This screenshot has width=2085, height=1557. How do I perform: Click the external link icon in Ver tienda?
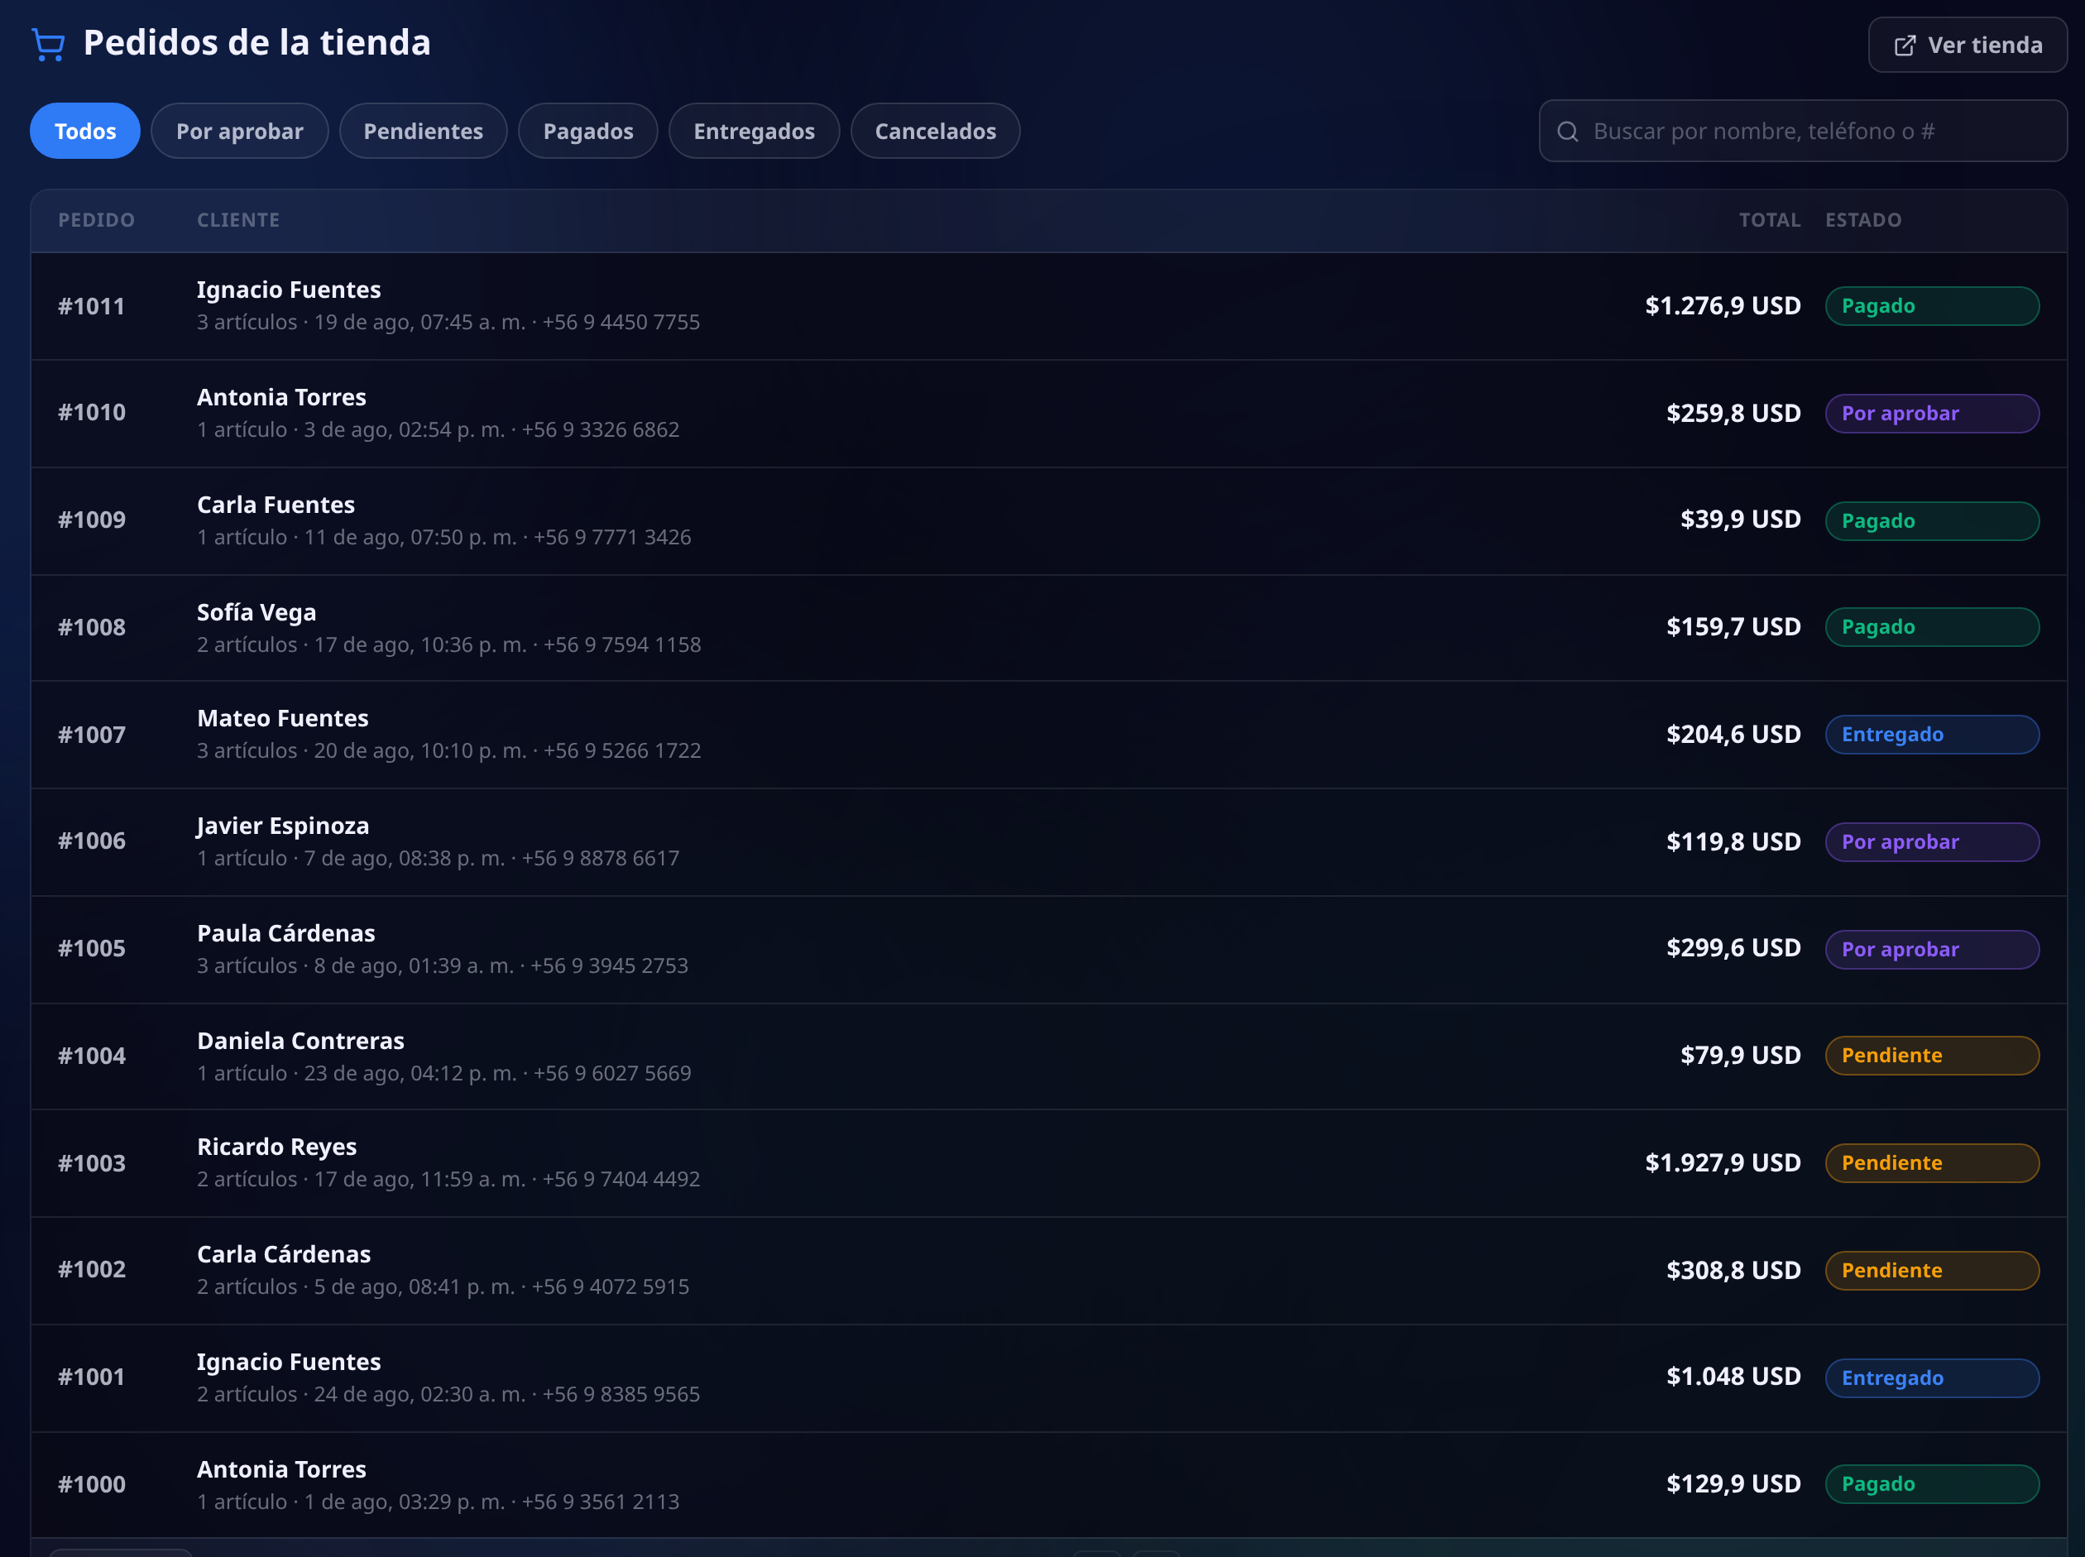click(1904, 46)
